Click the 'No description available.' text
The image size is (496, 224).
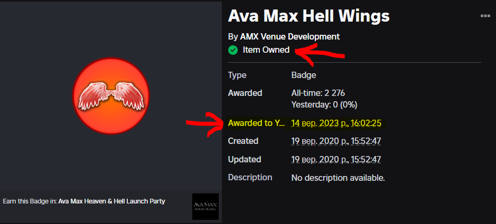338,178
